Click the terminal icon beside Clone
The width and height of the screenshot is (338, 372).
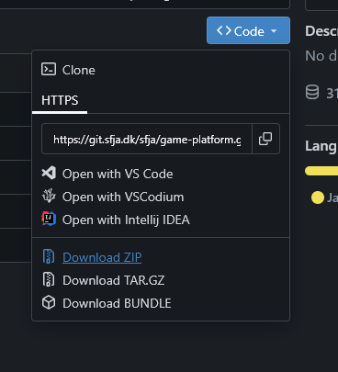(x=49, y=69)
